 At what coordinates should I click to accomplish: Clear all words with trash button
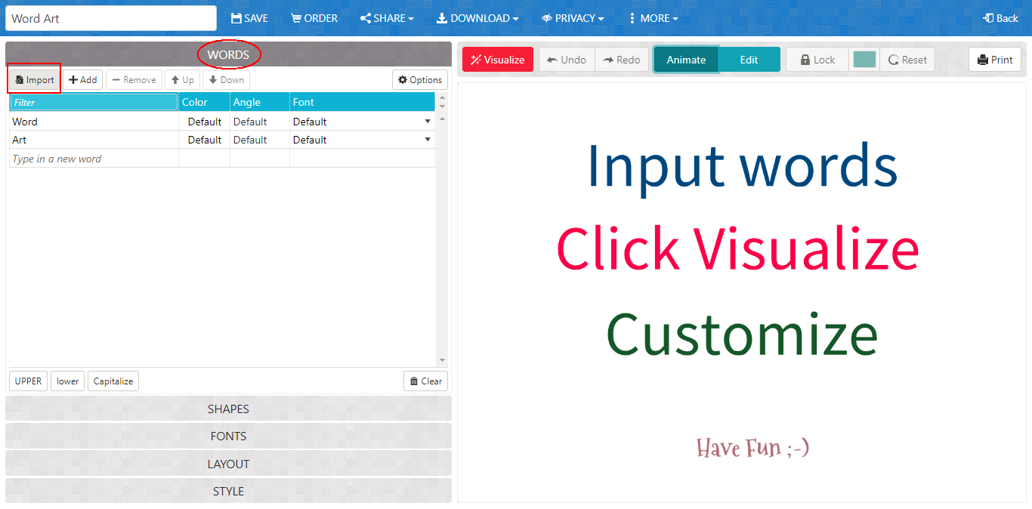click(x=425, y=381)
